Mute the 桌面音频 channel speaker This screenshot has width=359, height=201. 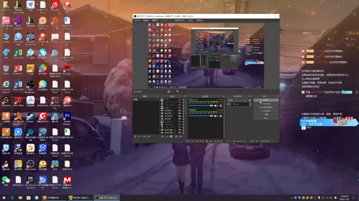pyautogui.click(x=216, y=116)
